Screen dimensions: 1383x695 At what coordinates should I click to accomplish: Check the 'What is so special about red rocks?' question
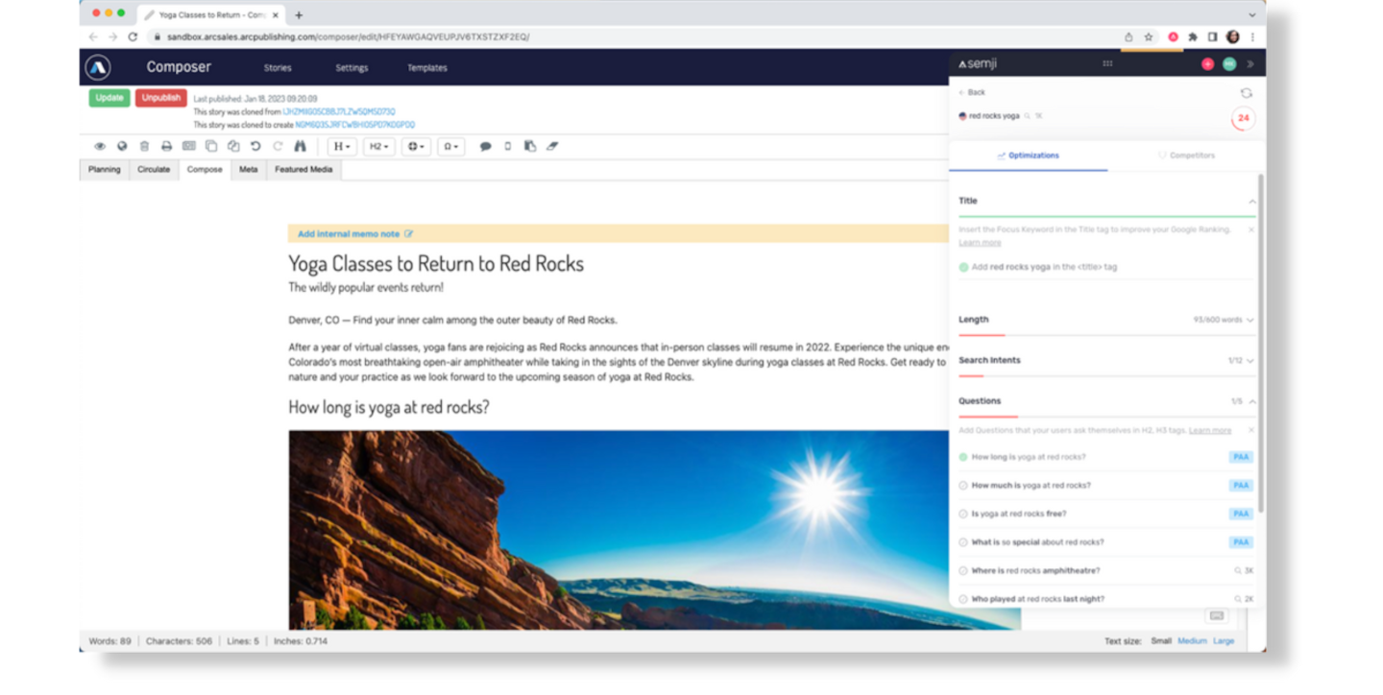coord(963,542)
